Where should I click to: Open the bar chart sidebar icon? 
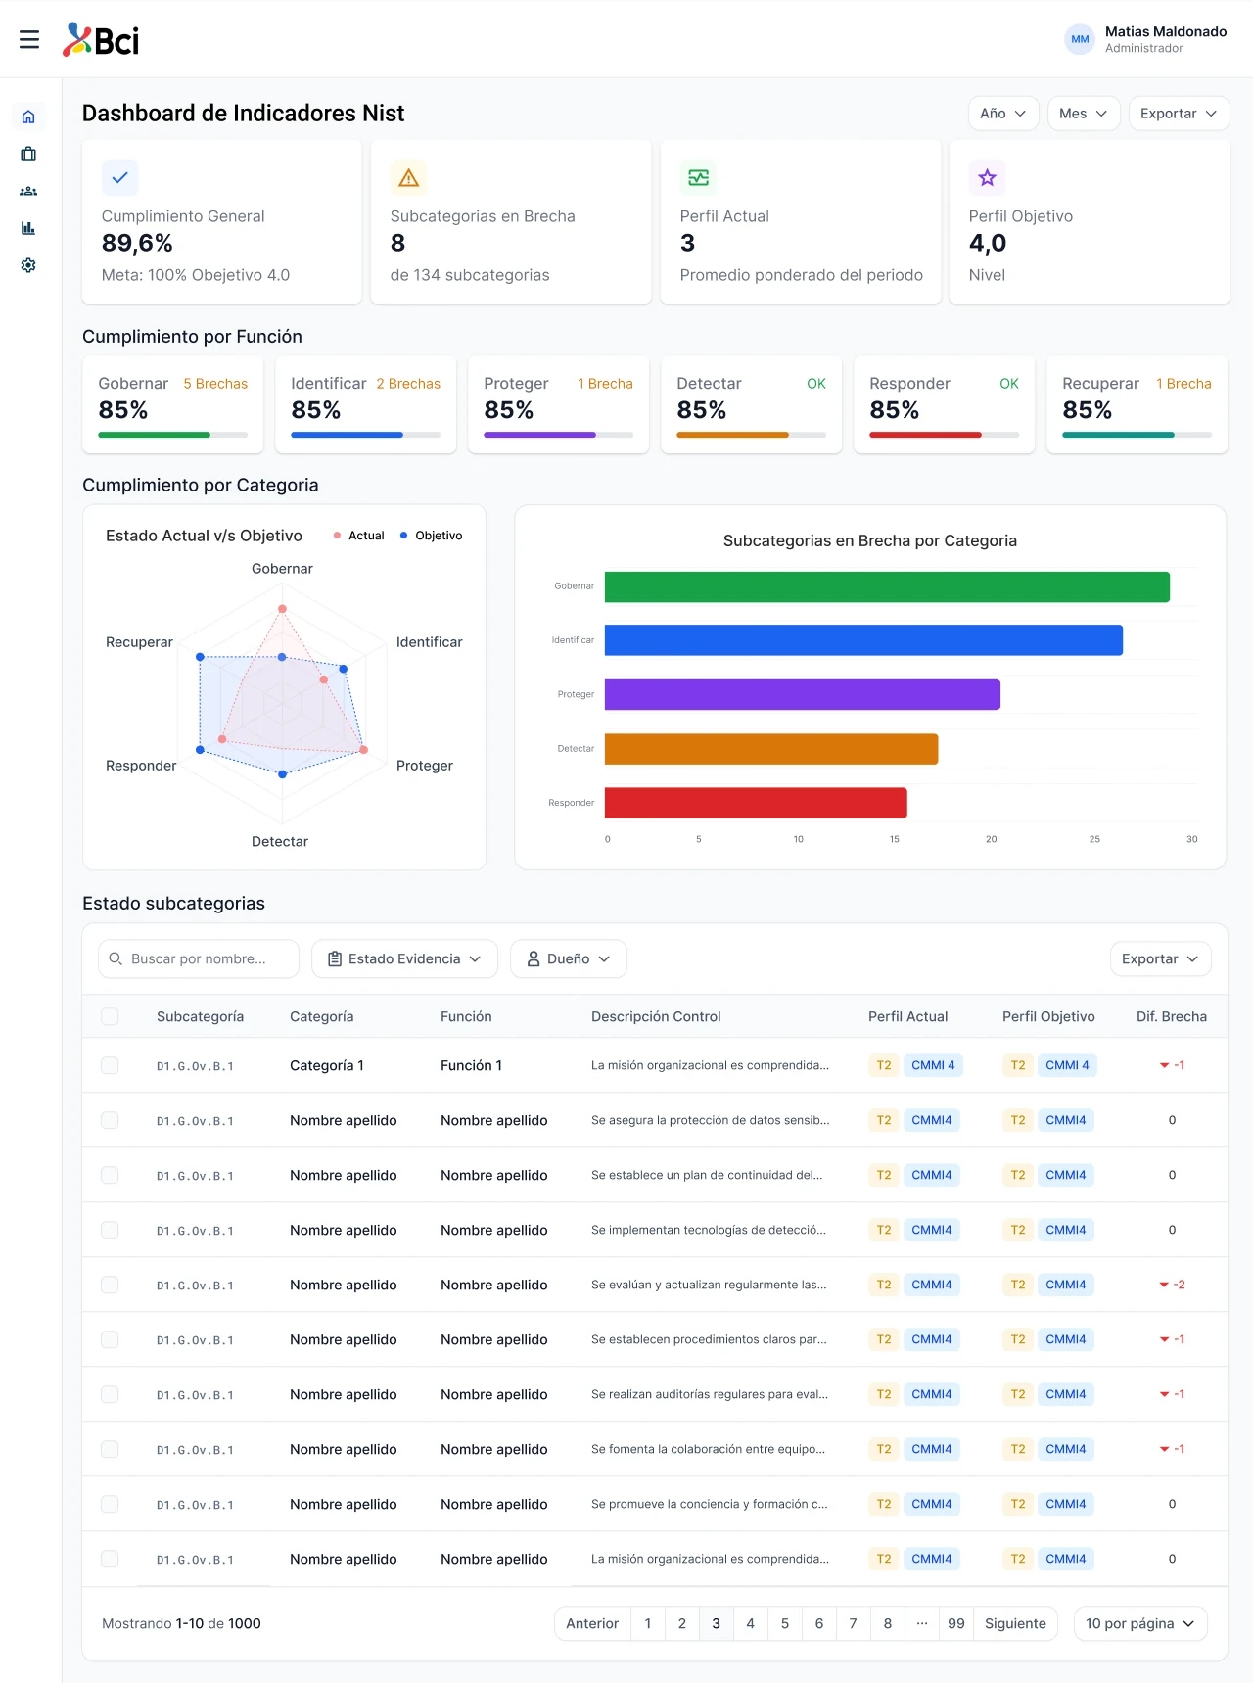[28, 228]
